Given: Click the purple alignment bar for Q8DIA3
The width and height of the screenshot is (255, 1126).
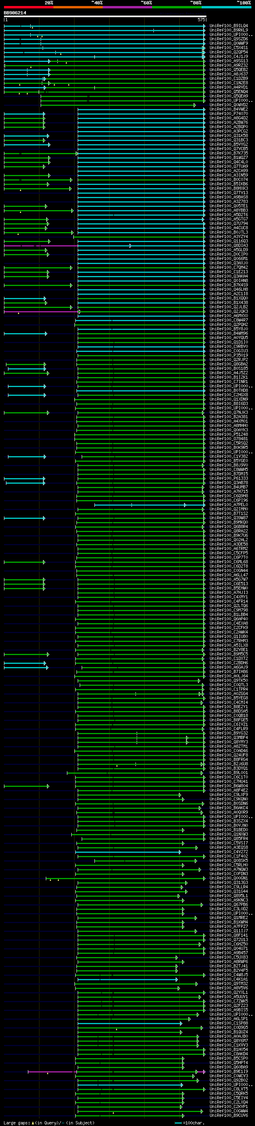Looking at the screenshot, I should pos(41,246).
